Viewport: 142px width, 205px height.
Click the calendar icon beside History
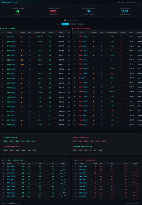(65, 20)
